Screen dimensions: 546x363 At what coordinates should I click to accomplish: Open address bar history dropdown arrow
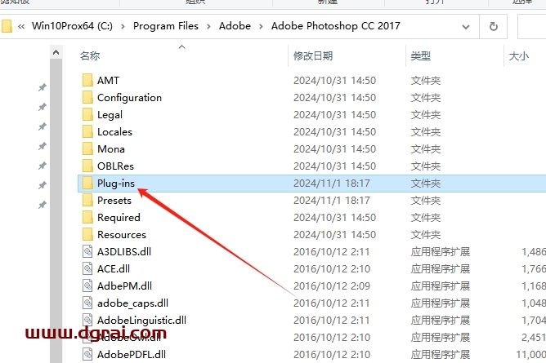(466, 27)
